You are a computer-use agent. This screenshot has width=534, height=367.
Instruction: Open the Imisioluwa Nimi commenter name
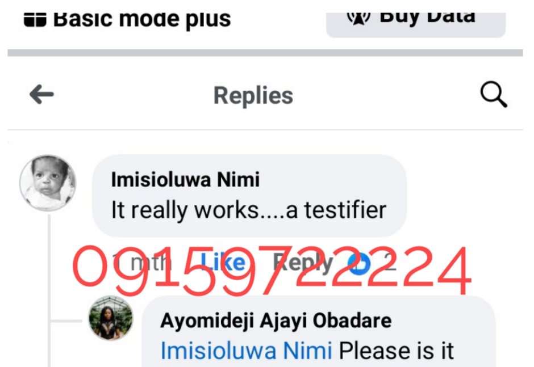[186, 179]
